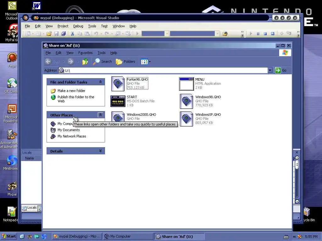Select the Windows98.GHO file icon
This screenshot has width=322, height=241.
[x=186, y=101]
